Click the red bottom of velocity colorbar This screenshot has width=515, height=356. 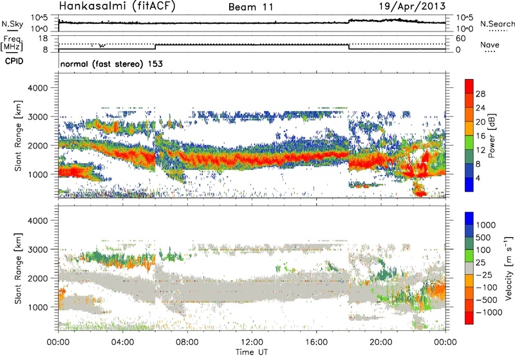pyautogui.click(x=469, y=318)
